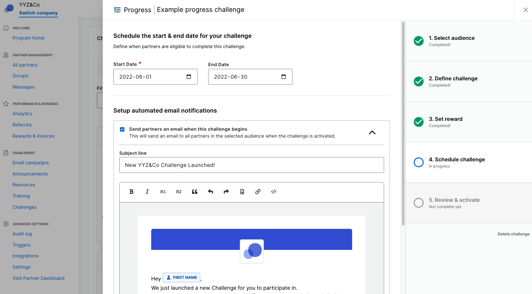Click Delete challenge
The image size is (532, 294).
(x=514, y=234)
